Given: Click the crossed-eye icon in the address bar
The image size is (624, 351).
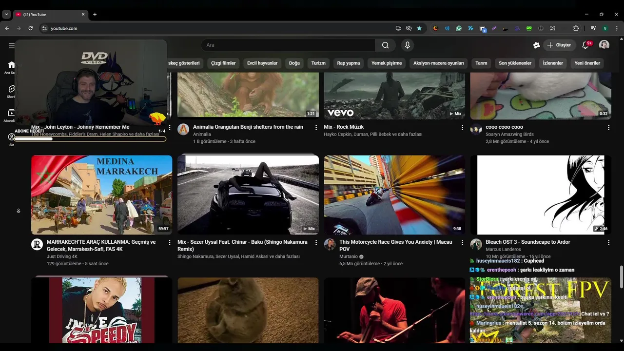Looking at the screenshot, I should pyautogui.click(x=409, y=28).
